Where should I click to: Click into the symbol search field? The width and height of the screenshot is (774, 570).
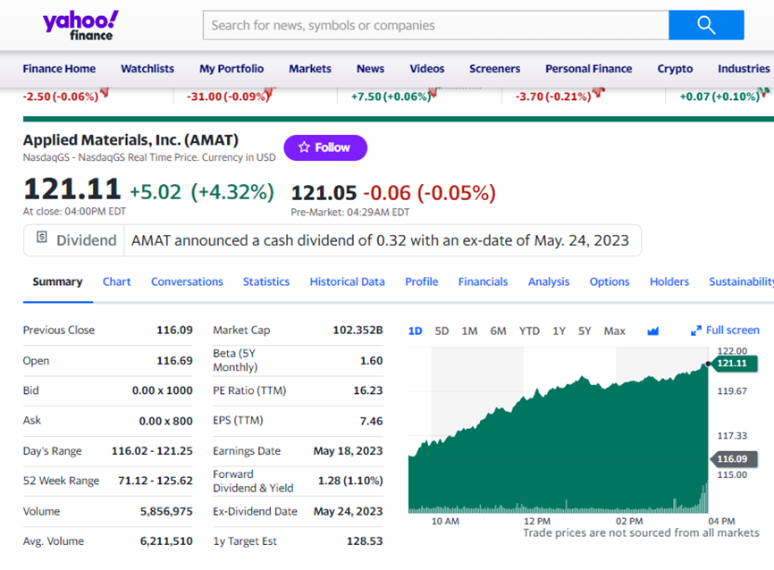(435, 25)
